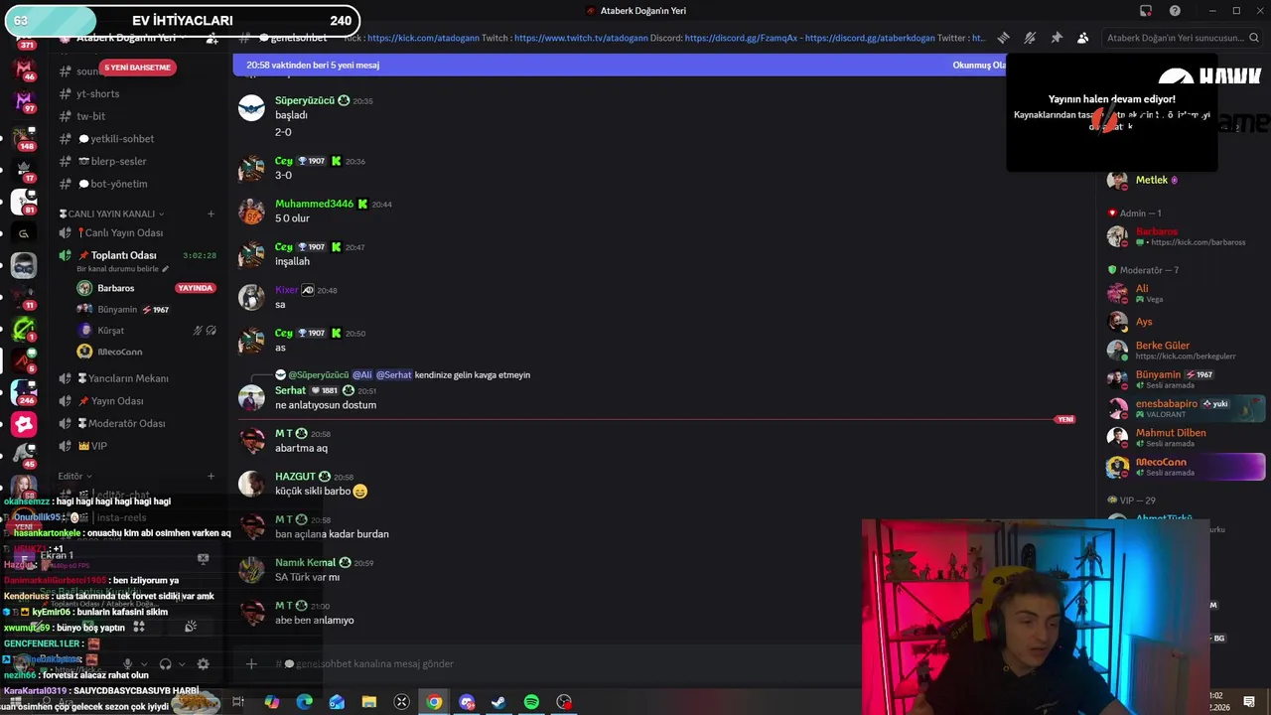Collapse the CANLI YAYIN KANALI category
The image size is (1271, 715).
click(111, 214)
